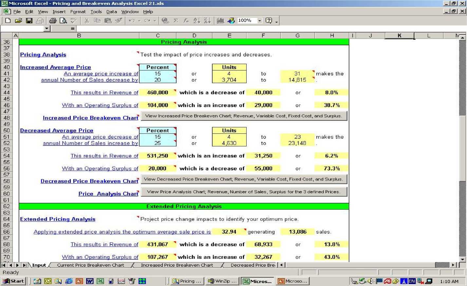Click the Start button
The image size is (467, 286).
coord(13,281)
